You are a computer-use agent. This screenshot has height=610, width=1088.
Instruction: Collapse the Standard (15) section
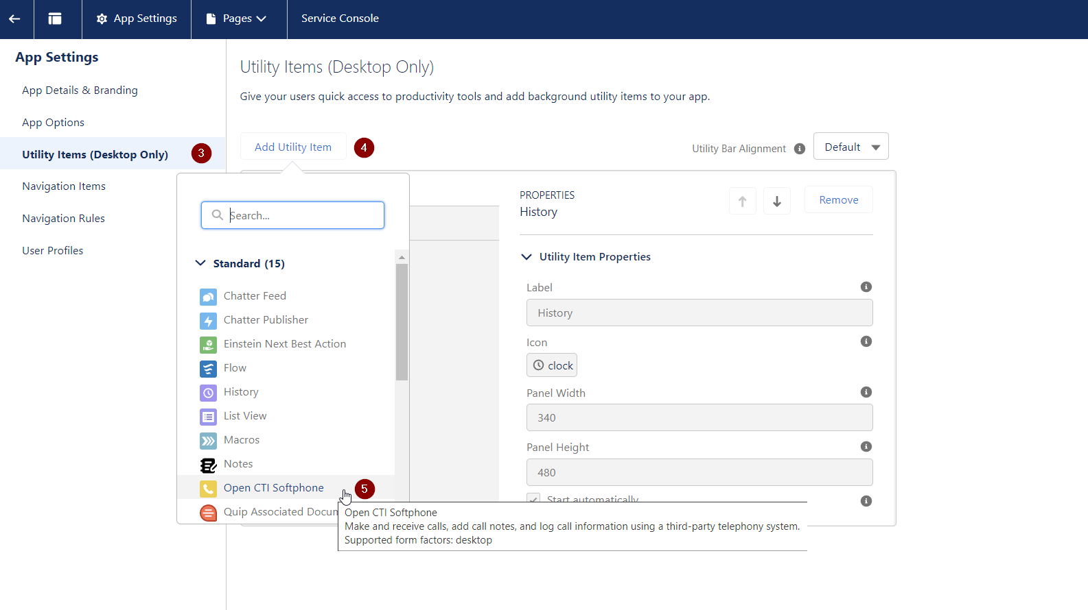pyautogui.click(x=200, y=263)
